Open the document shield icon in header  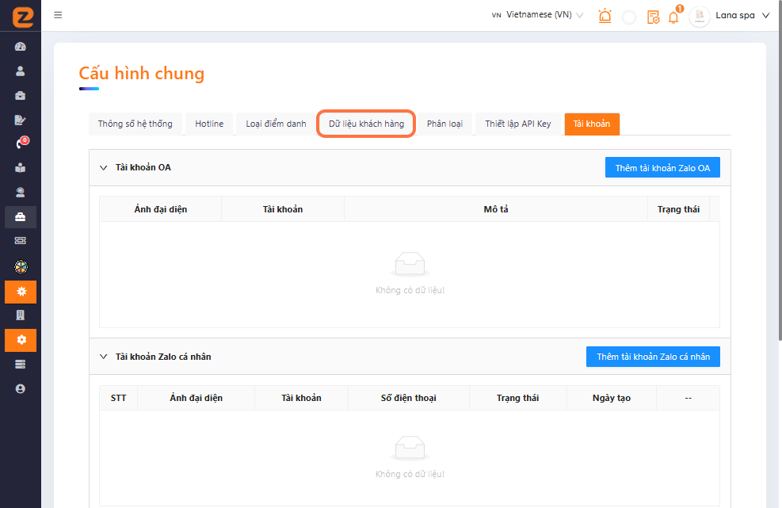pyautogui.click(x=653, y=17)
